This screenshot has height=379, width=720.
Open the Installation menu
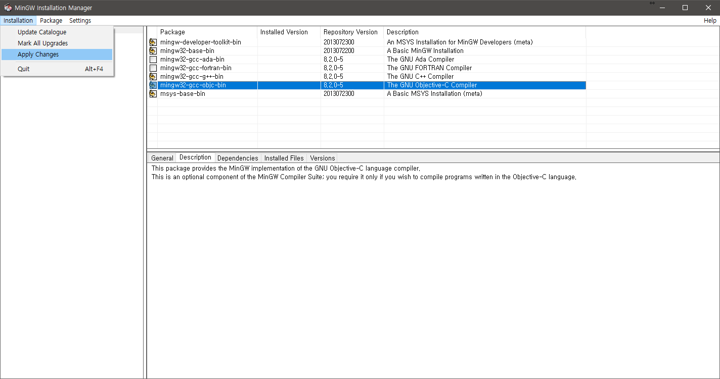(x=18, y=21)
